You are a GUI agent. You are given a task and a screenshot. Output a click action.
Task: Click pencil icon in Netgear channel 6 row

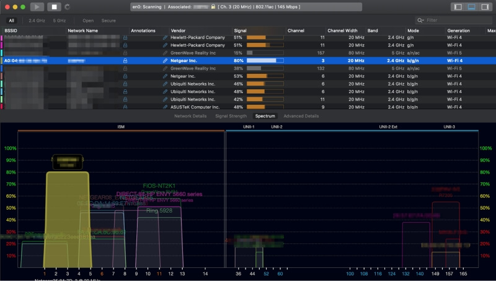(x=165, y=76)
